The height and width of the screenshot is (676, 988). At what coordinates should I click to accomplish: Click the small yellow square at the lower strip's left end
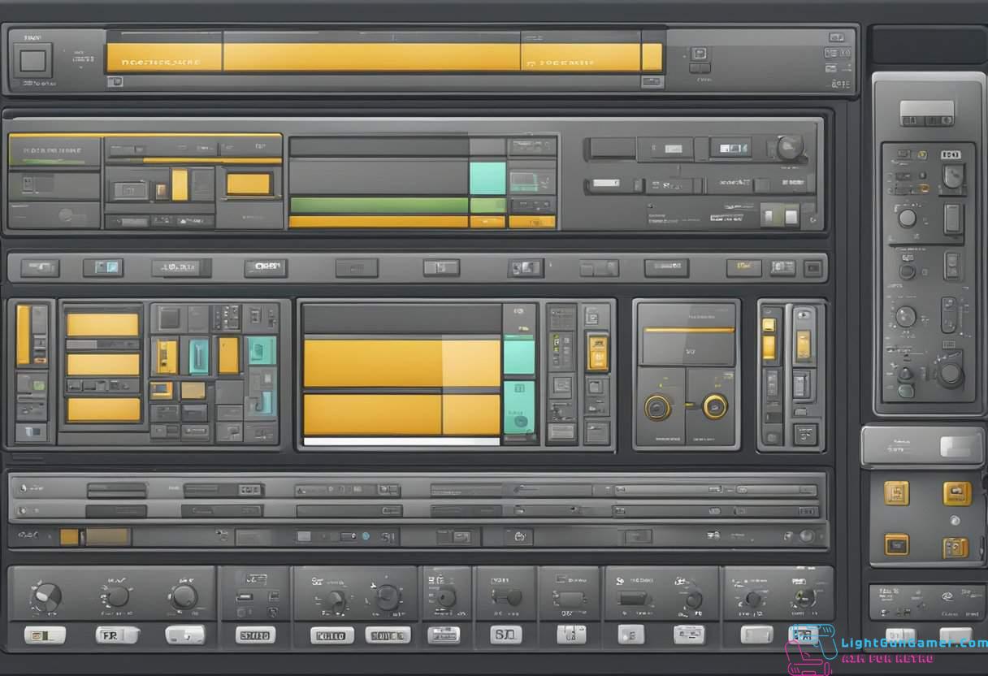coord(69,536)
